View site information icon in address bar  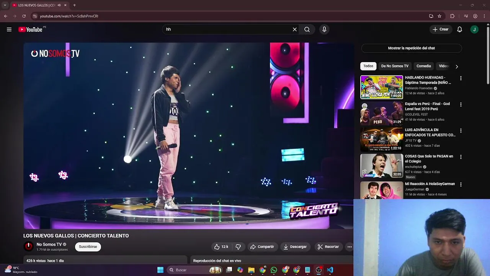35,16
